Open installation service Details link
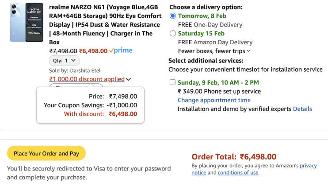Viewport: 328px width, 186px height. click(302, 109)
